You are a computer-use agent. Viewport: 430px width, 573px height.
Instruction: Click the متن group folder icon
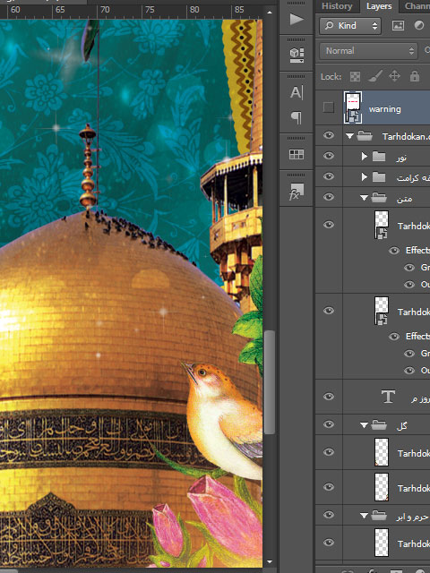click(379, 198)
